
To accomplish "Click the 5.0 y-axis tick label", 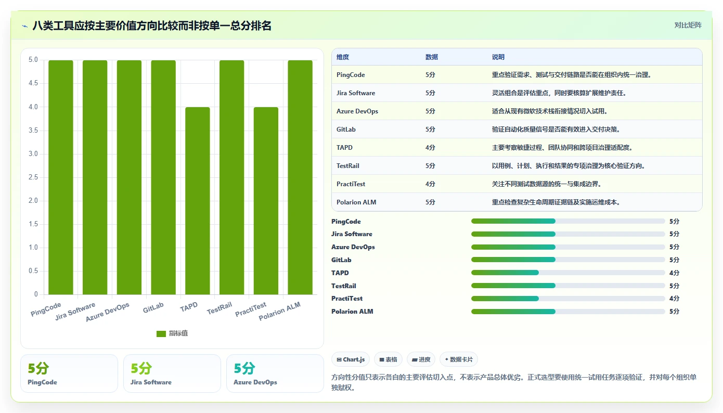I will pos(33,60).
